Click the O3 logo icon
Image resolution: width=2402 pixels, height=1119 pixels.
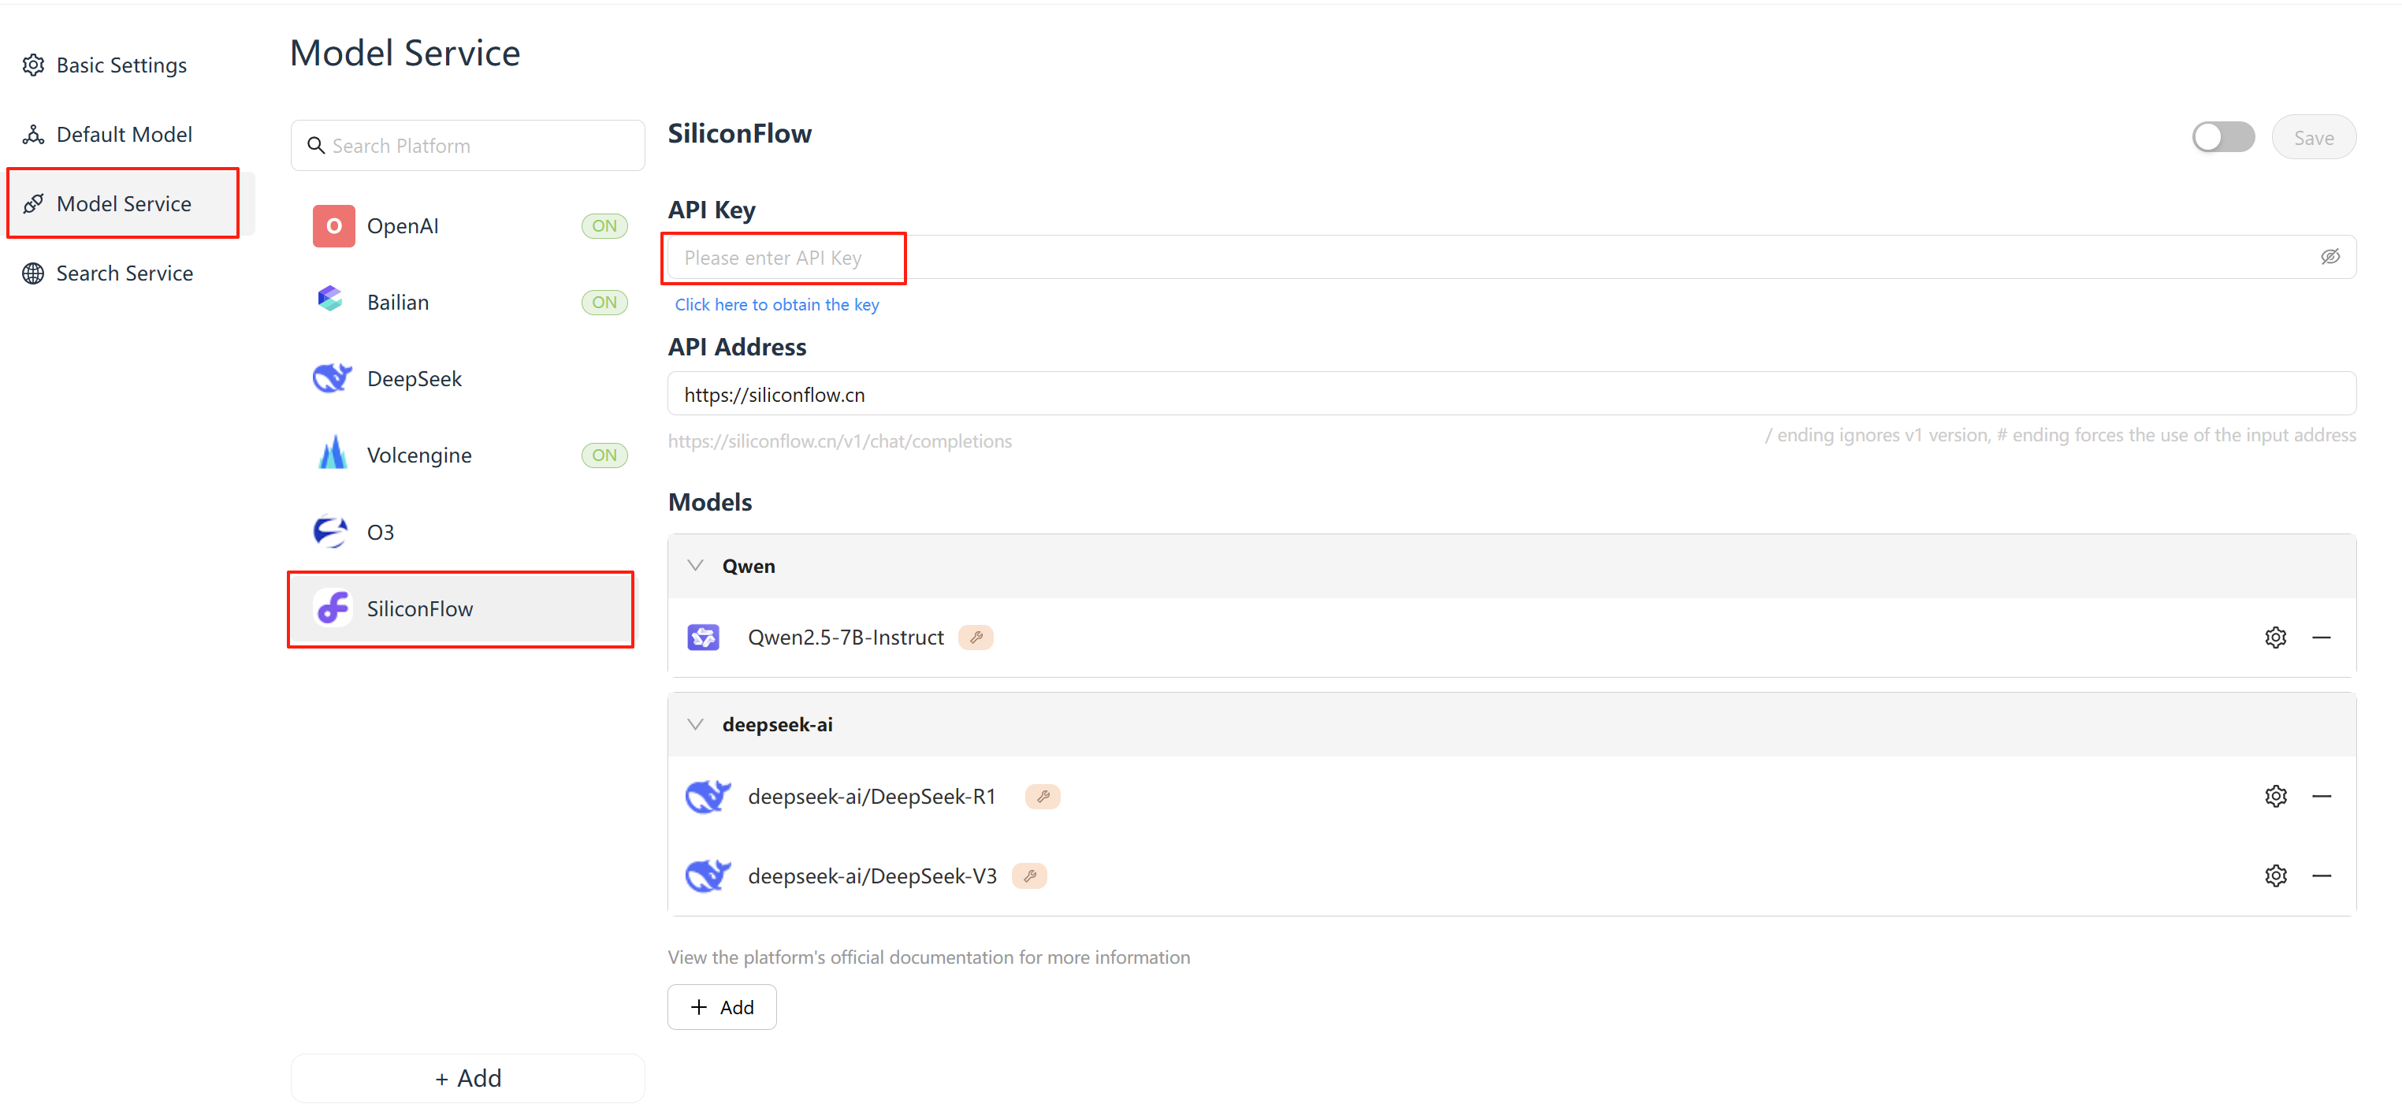[330, 531]
